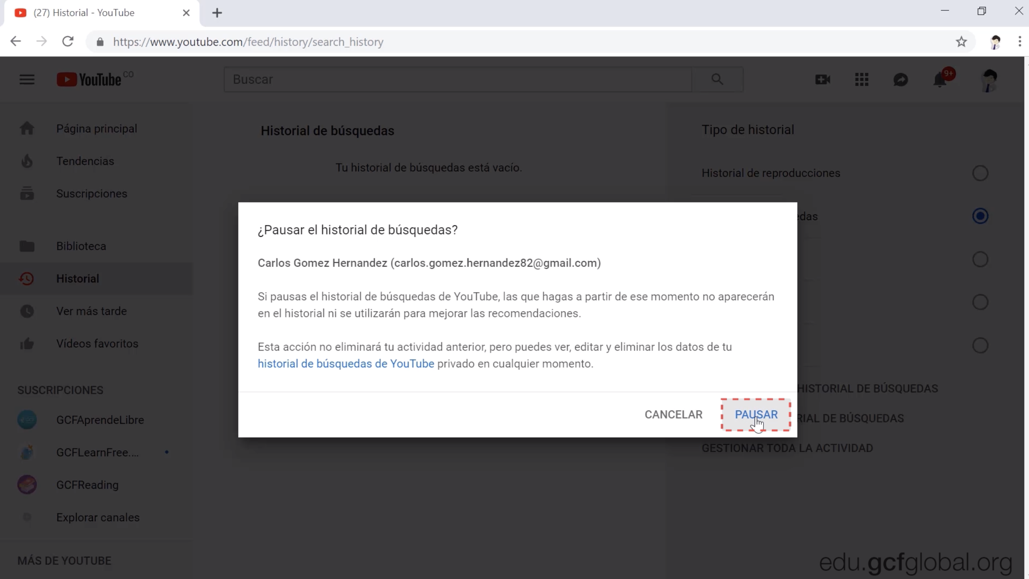This screenshot has width=1029, height=579.
Task: Click the Historial clock icon
Action: click(27, 279)
